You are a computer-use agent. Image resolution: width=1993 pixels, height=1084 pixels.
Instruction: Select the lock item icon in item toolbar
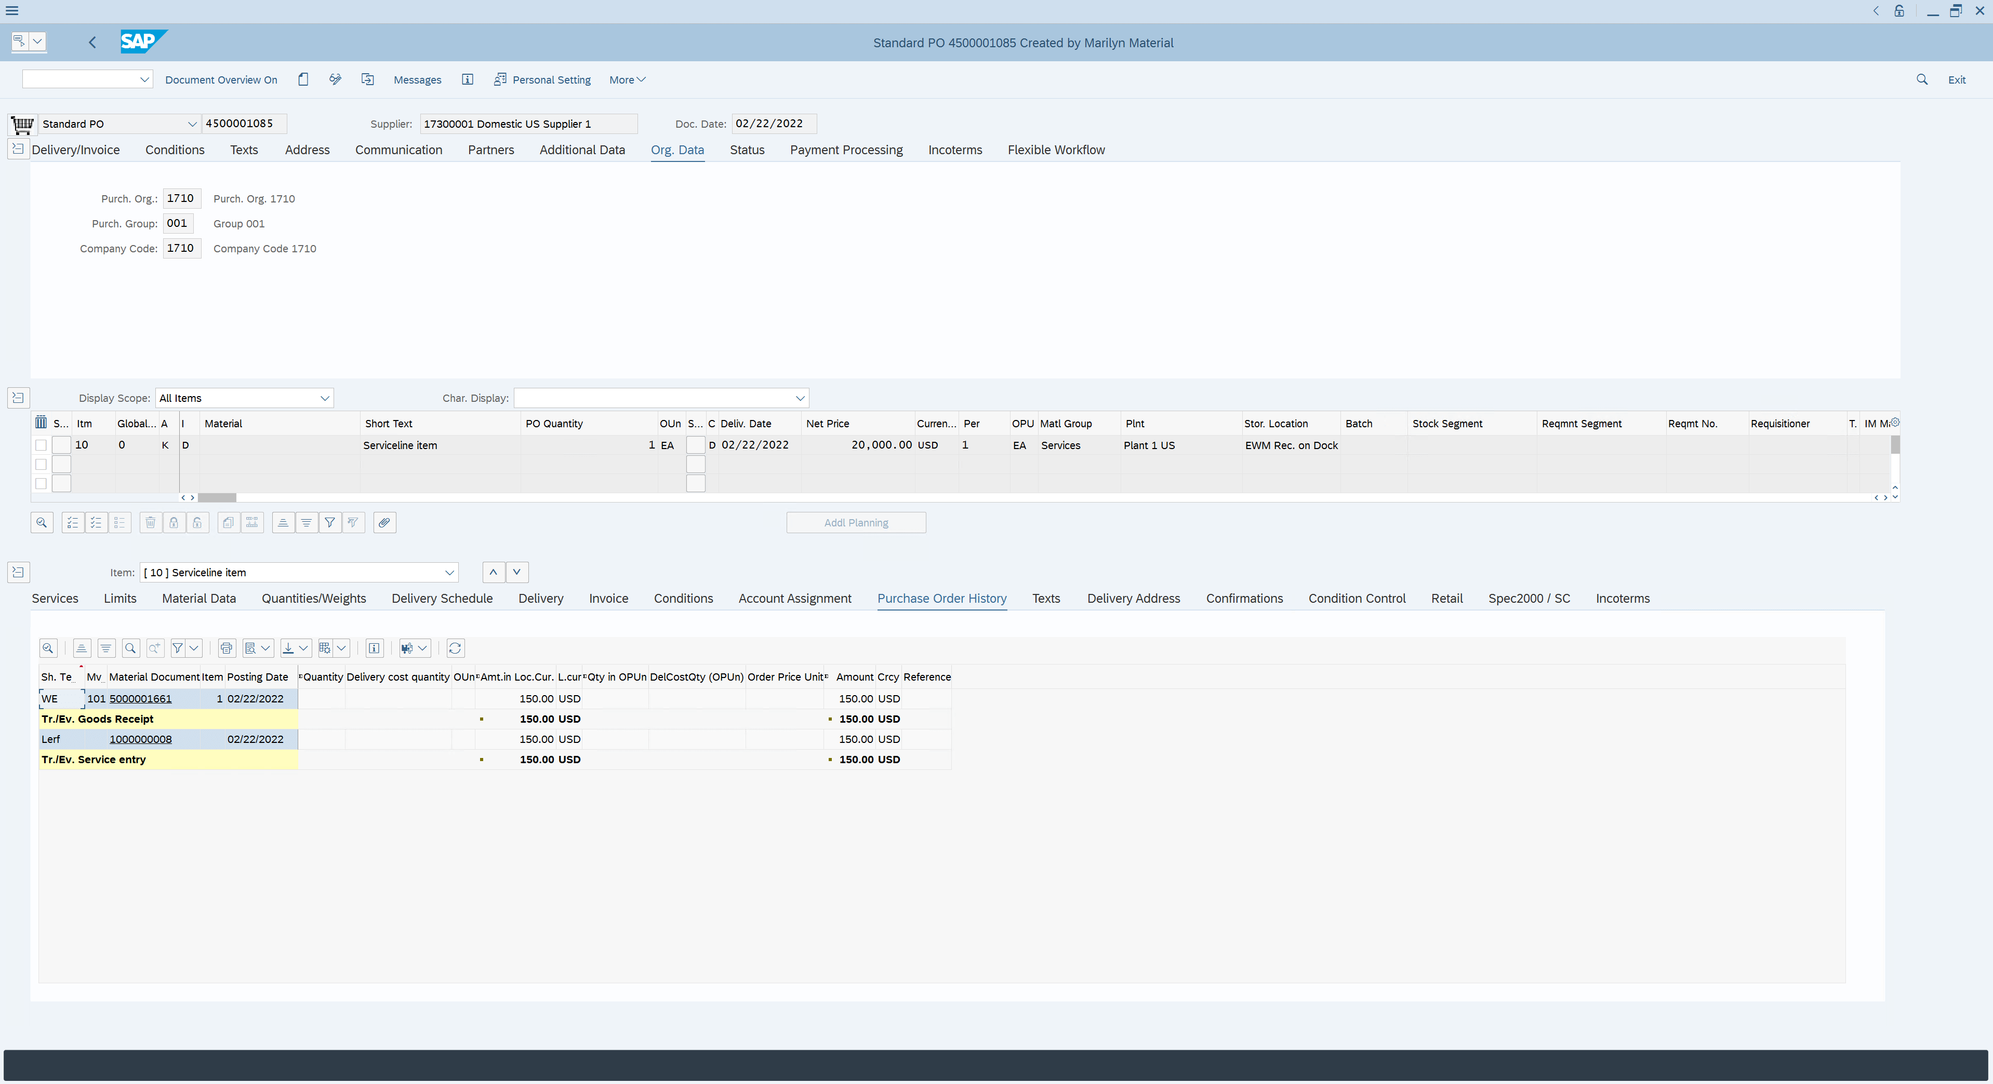(174, 523)
